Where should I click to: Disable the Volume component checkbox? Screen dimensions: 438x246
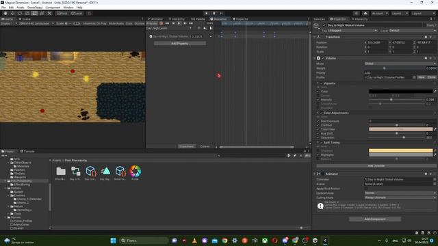323,58
